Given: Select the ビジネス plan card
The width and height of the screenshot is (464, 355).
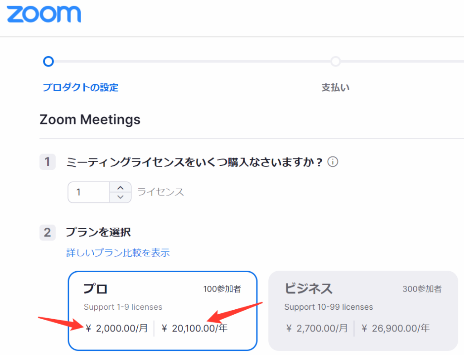Looking at the screenshot, I should (x=362, y=290).
